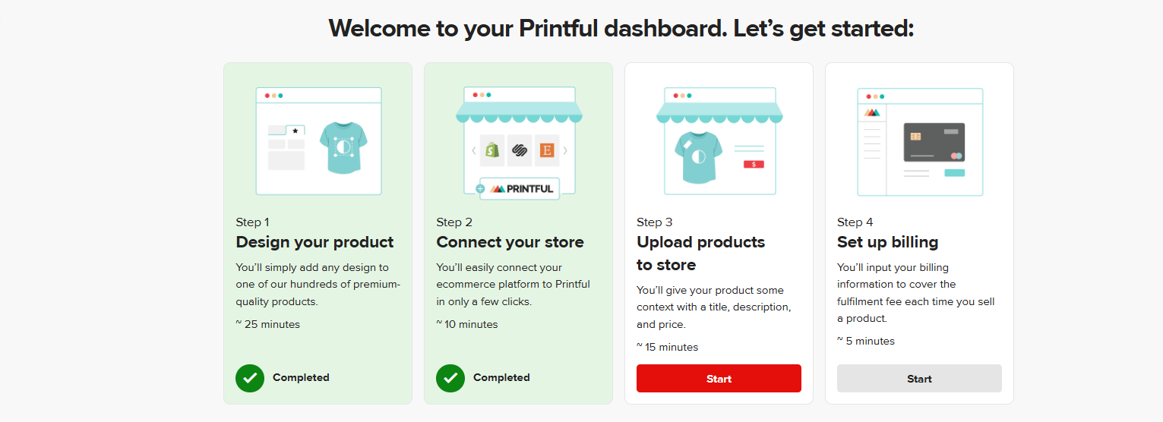Click the Shopify icon in the store illustration
The height and width of the screenshot is (422, 1163).
point(492,150)
